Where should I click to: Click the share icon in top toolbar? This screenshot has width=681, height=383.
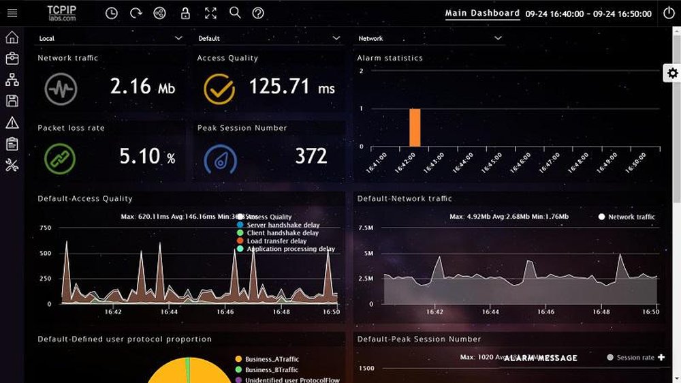(160, 13)
